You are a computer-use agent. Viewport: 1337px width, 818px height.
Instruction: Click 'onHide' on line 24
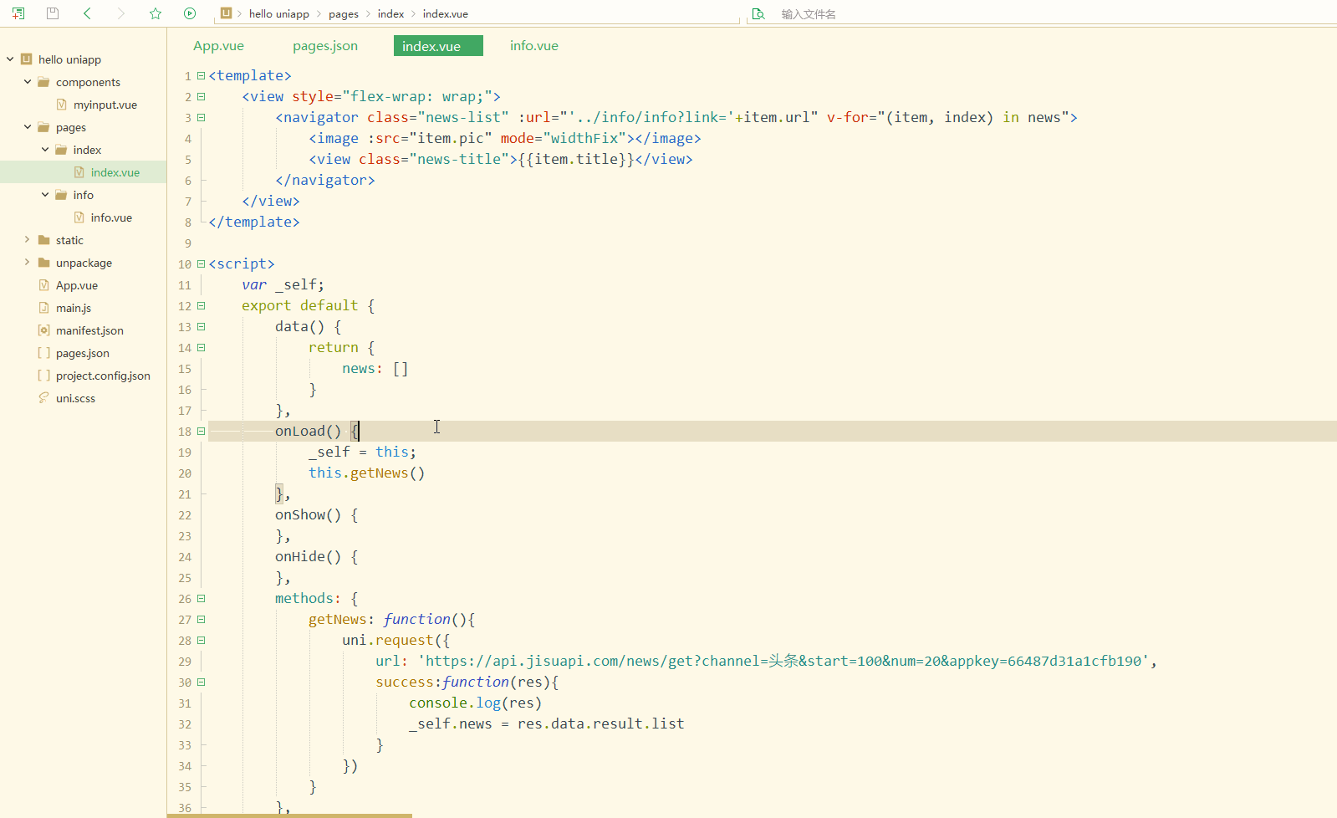point(300,557)
